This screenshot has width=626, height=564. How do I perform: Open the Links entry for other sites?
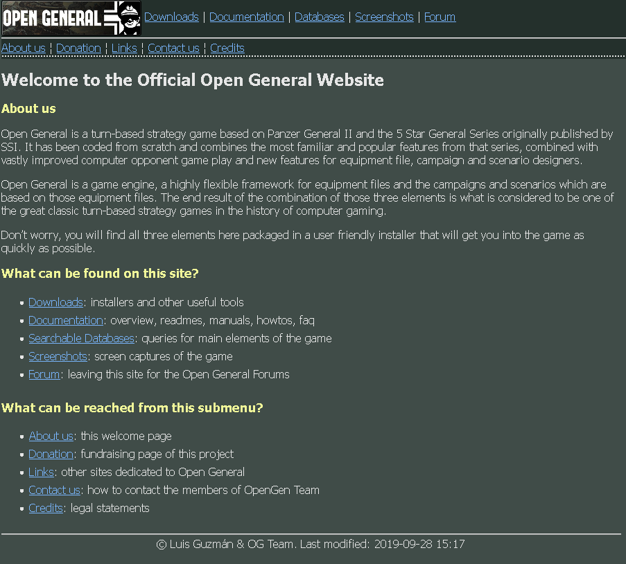pyautogui.click(x=41, y=472)
